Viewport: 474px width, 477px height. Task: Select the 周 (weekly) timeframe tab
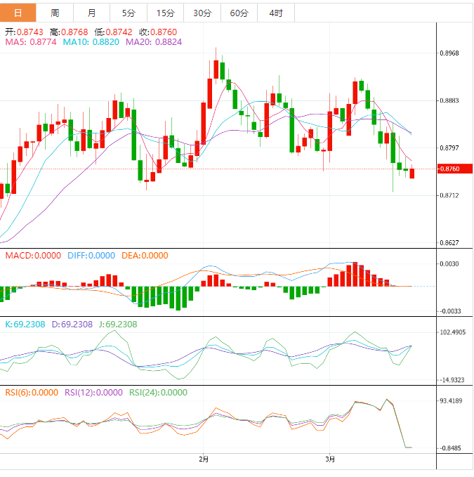[55, 13]
